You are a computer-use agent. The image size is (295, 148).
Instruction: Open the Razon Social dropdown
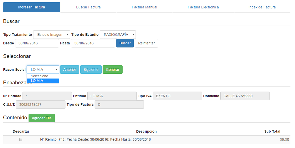[43, 70]
